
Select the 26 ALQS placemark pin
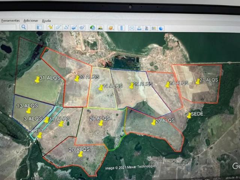tap(100, 123)
